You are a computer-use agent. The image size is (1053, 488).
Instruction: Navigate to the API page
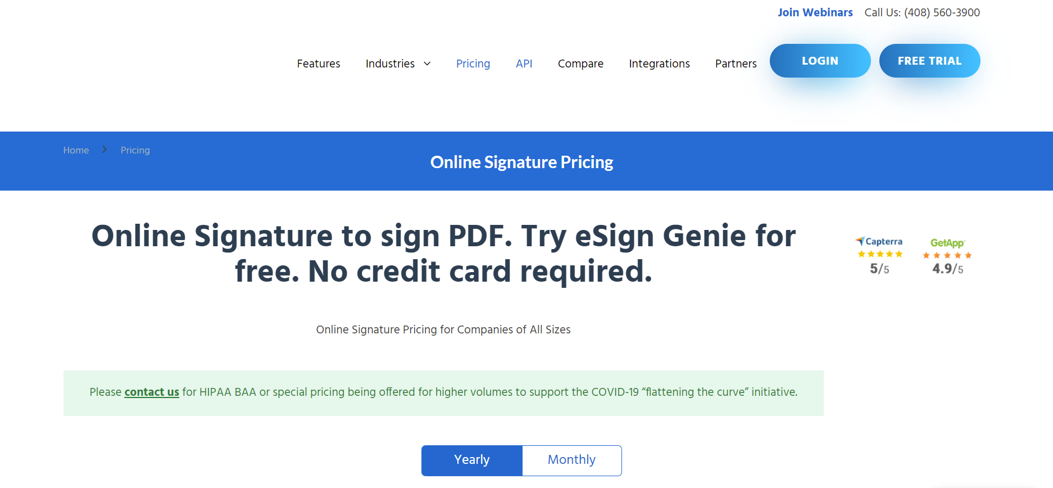click(x=524, y=64)
